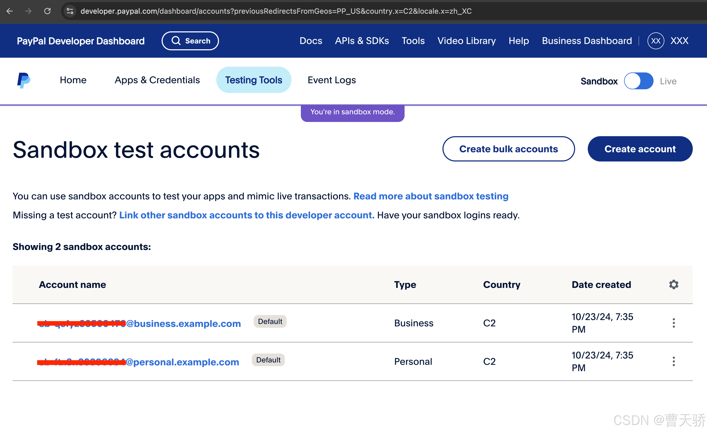Click Create bulk accounts button
The height and width of the screenshot is (432, 707).
click(x=509, y=149)
